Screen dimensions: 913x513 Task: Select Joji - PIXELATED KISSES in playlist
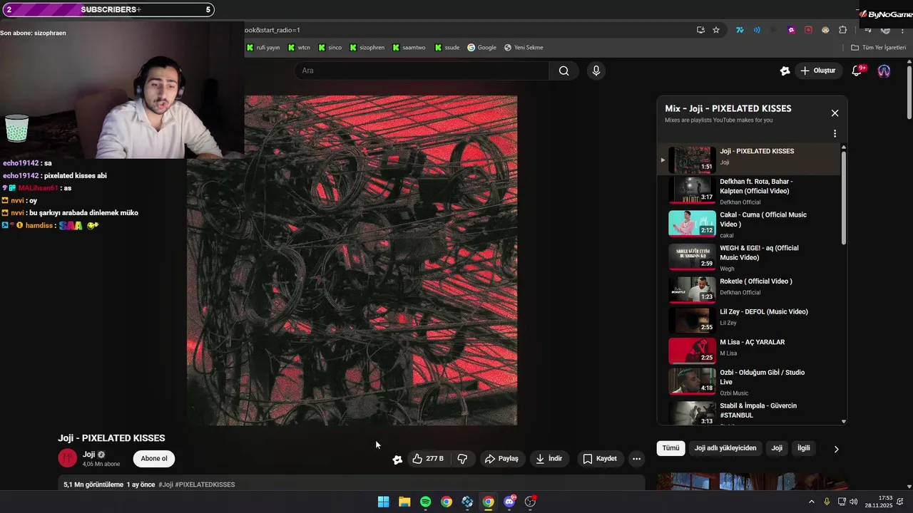tap(748, 159)
